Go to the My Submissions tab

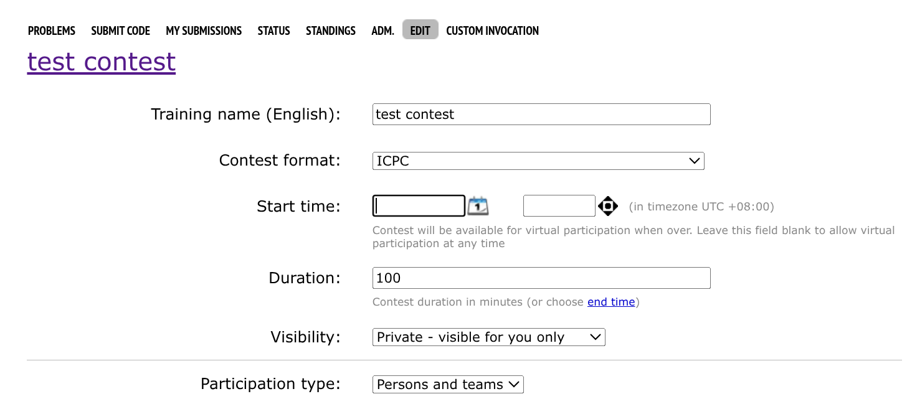(x=204, y=31)
